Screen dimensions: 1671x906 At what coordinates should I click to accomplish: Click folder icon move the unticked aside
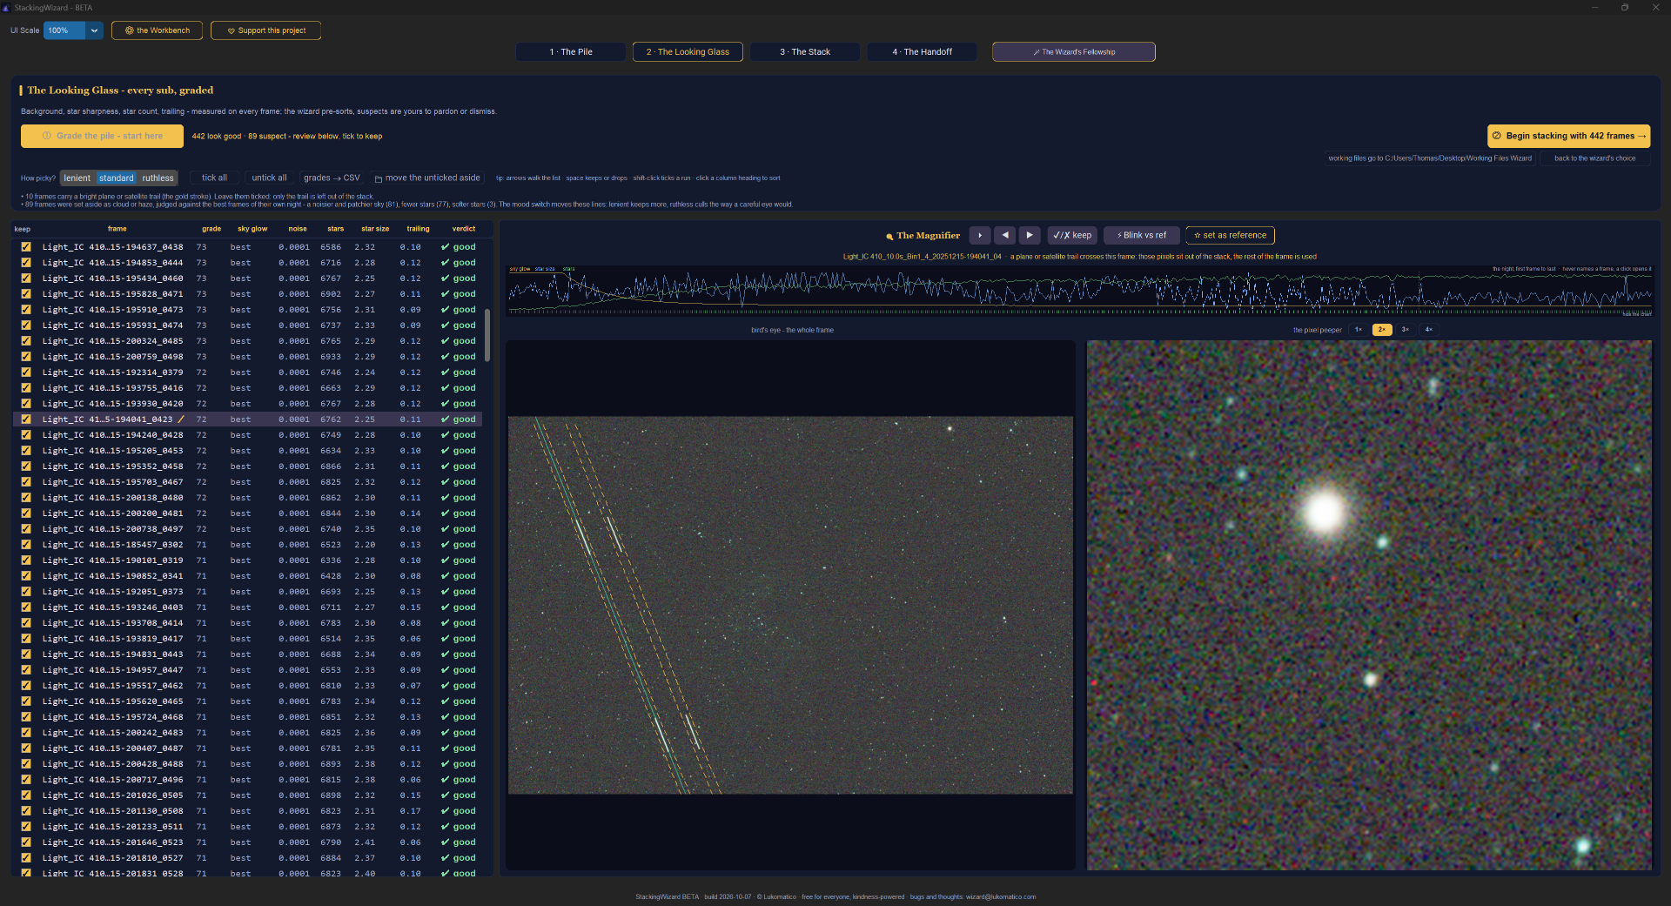(x=379, y=178)
